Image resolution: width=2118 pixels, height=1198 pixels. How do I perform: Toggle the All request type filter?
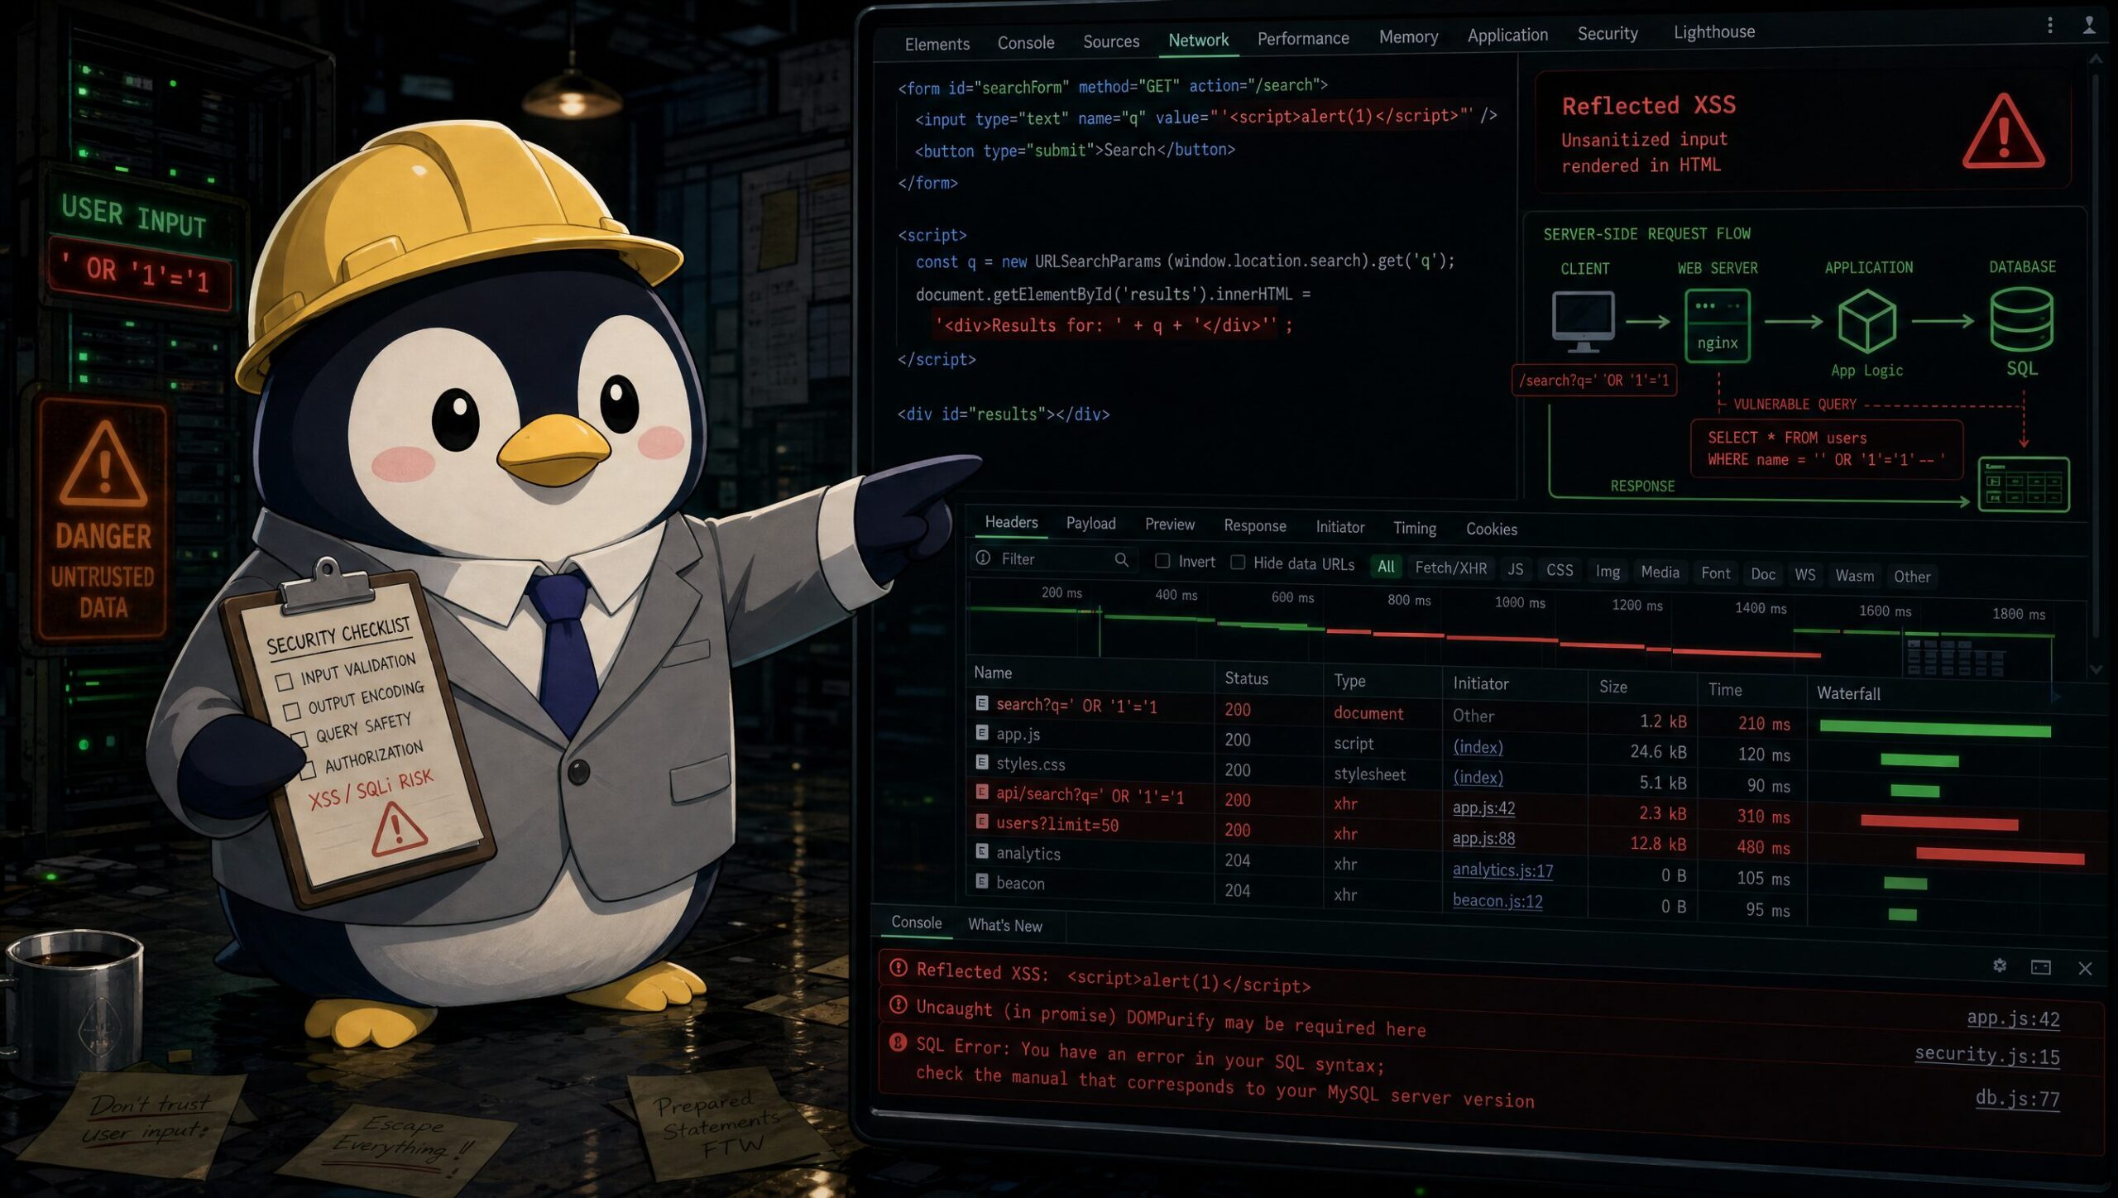(1386, 567)
